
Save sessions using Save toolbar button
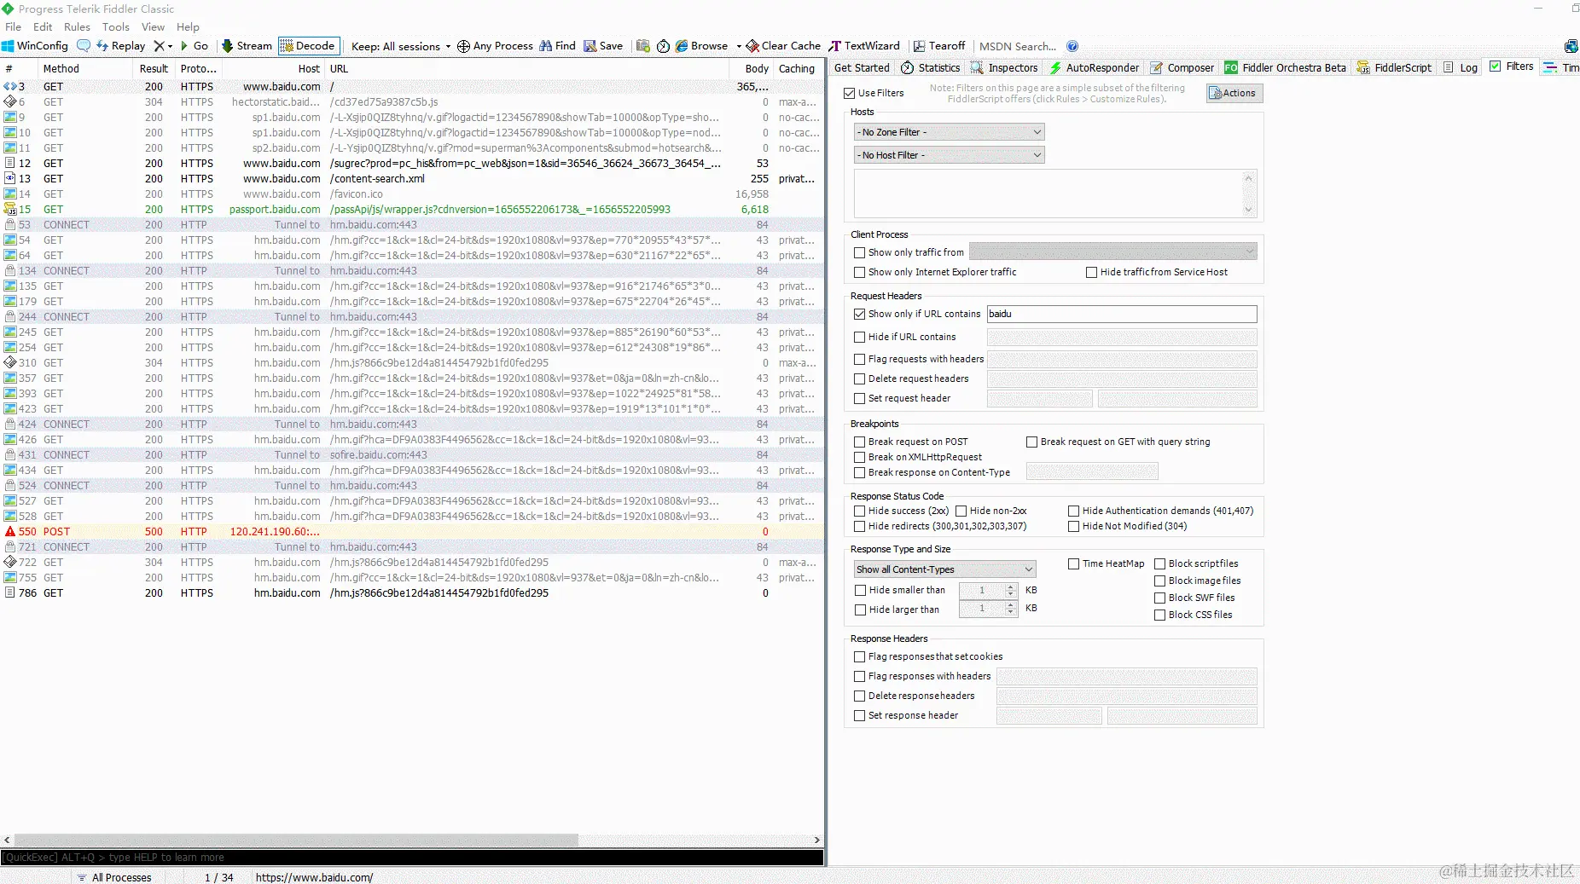(603, 46)
